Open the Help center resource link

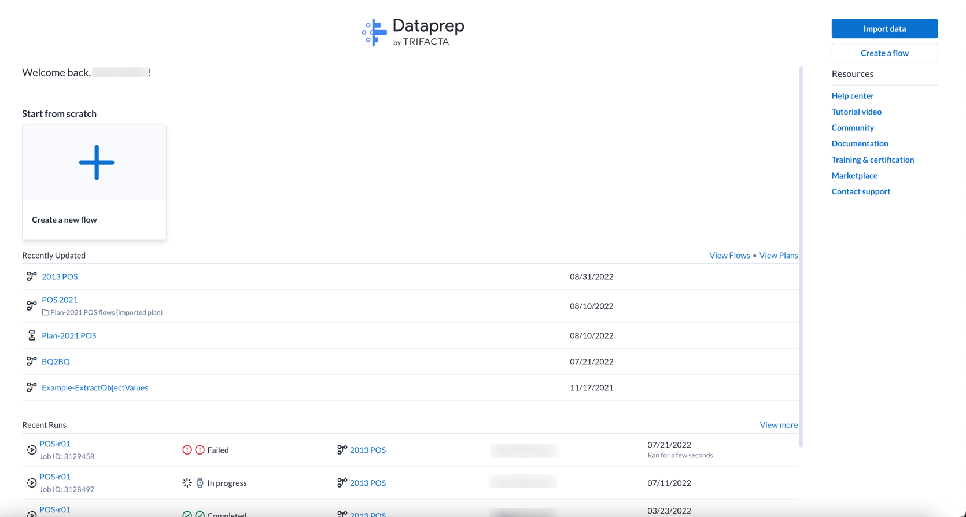coord(852,95)
